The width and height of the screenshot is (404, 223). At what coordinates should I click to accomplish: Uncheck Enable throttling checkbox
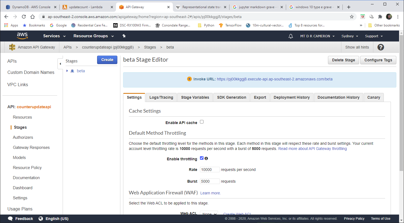tap(202, 158)
